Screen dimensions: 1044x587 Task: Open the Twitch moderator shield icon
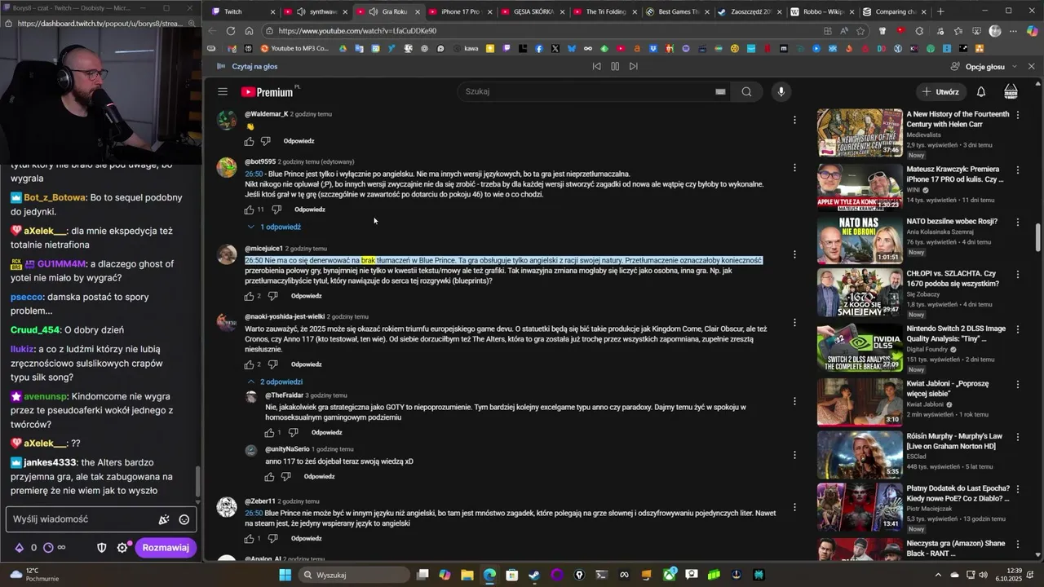pyautogui.click(x=102, y=548)
